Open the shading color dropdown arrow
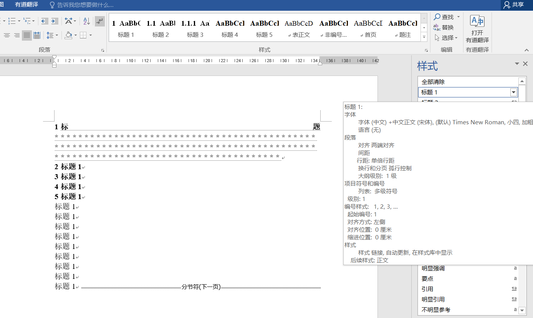The image size is (533, 318). point(75,35)
